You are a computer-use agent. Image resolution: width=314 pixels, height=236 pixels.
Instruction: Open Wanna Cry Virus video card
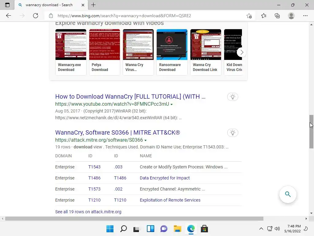138,52
